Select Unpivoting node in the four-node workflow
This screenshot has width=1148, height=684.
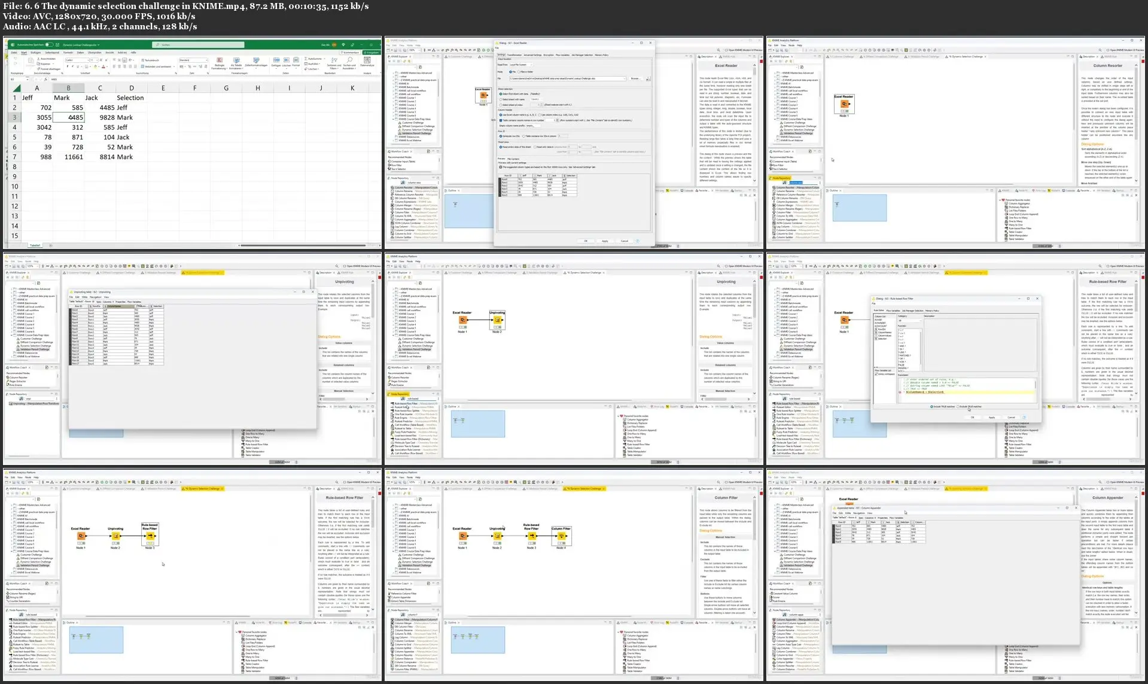pyautogui.click(x=497, y=536)
